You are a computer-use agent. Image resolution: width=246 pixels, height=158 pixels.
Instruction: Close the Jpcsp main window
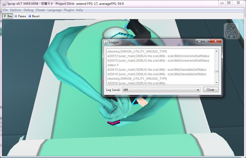(x=238, y=3)
